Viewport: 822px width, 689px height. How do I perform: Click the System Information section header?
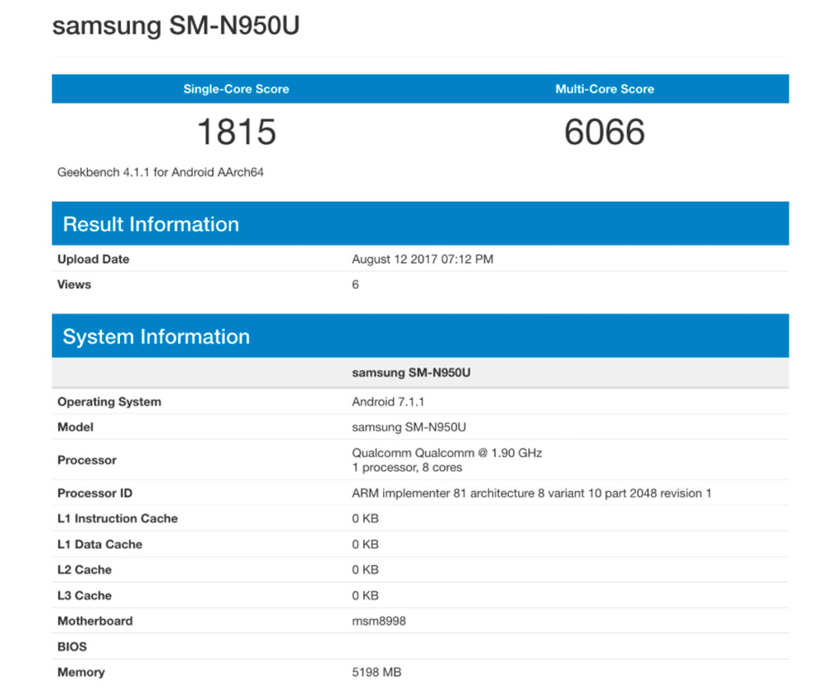pos(155,335)
